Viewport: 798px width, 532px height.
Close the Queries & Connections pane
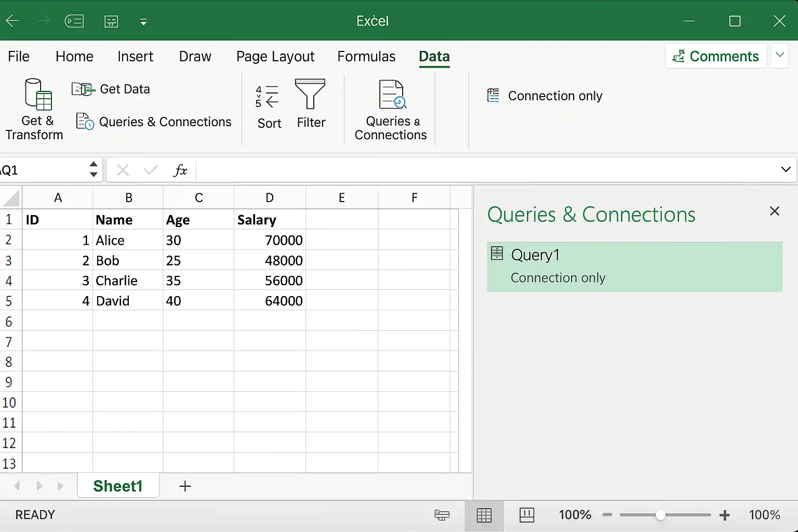[x=774, y=211]
